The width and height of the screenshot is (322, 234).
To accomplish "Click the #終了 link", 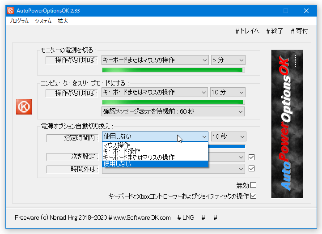I will (x=275, y=31).
